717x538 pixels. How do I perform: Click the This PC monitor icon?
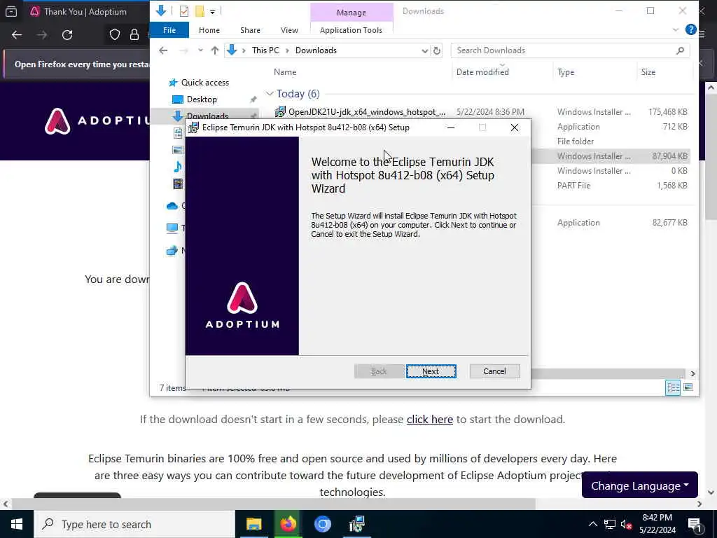[x=172, y=228]
